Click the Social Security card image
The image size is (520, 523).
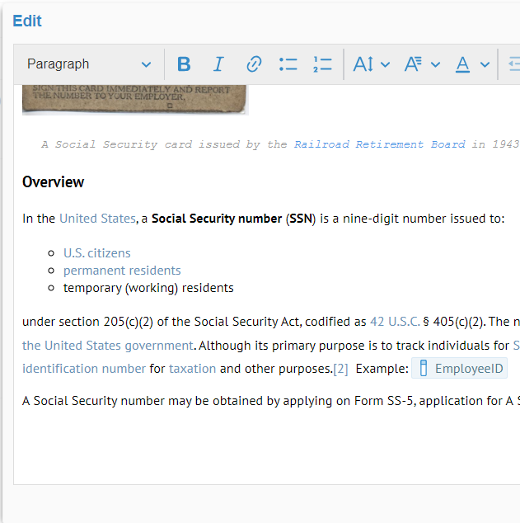(134, 99)
